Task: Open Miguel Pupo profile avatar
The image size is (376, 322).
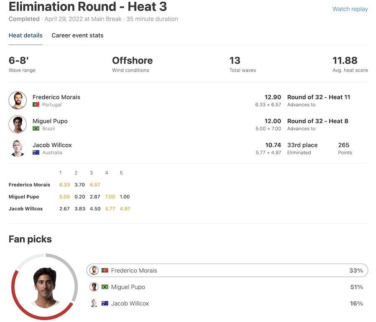Action: click(x=18, y=124)
